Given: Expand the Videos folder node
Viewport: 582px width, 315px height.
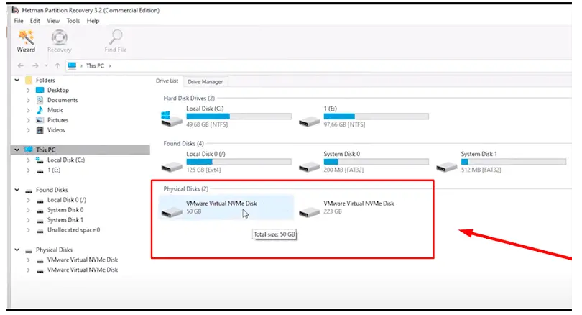Looking at the screenshot, I should click(28, 130).
